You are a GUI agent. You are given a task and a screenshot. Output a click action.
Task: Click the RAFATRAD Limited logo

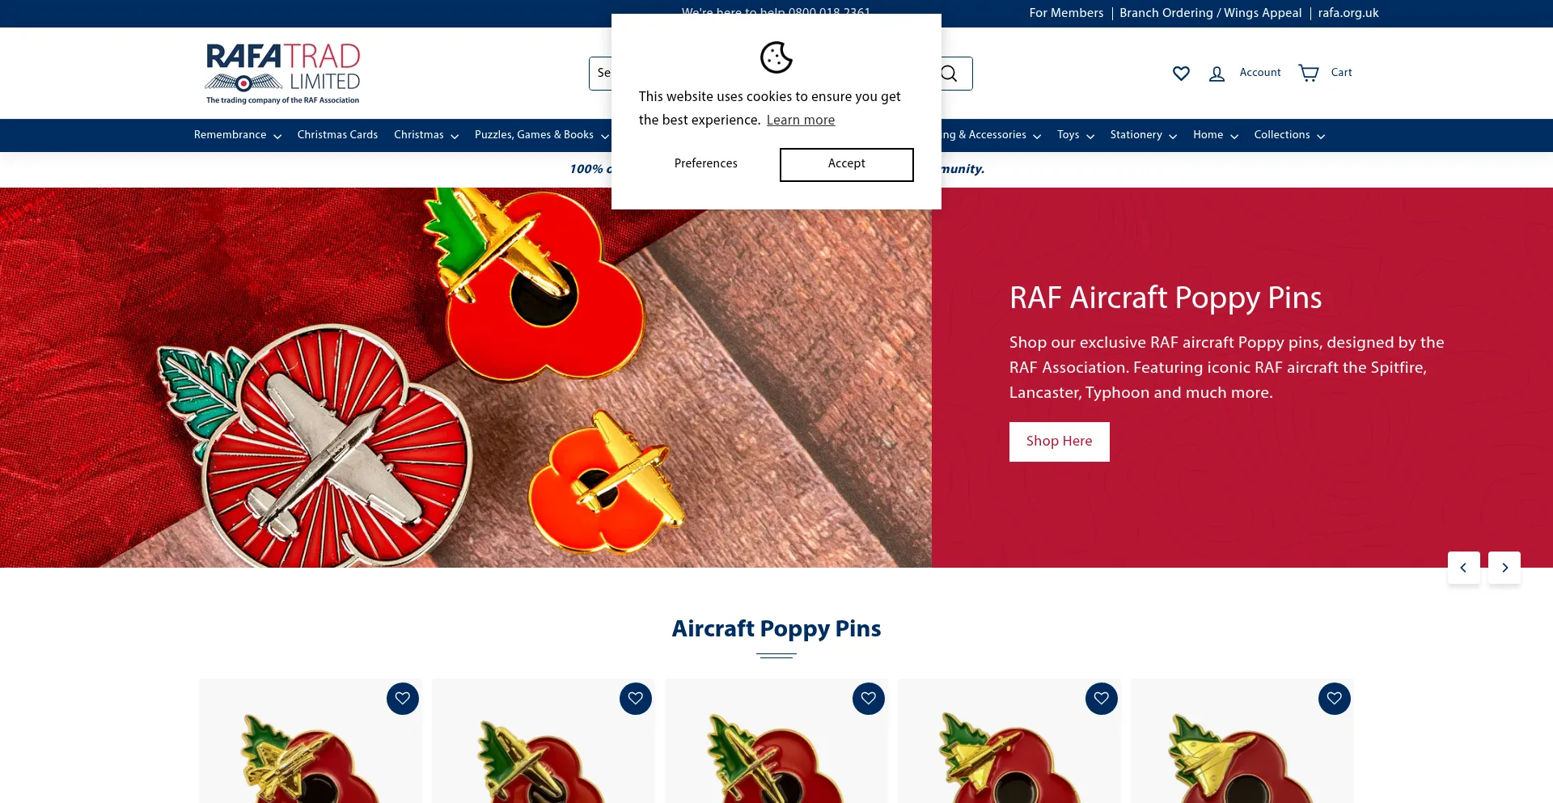[x=282, y=74]
